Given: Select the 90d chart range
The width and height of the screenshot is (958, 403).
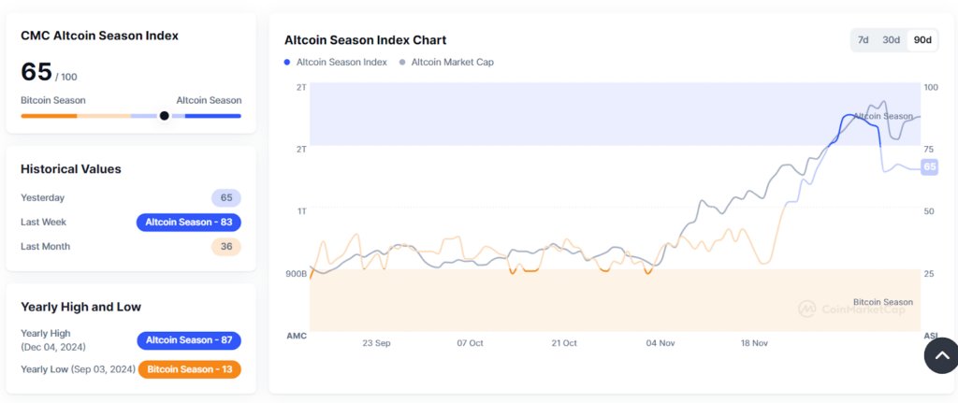Looking at the screenshot, I should [922, 39].
